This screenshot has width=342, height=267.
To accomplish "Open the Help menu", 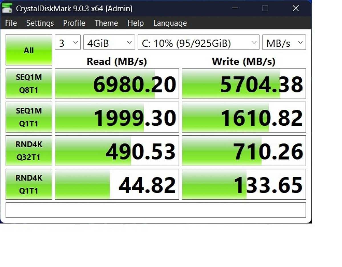I will pyautogui.click(x=135, y=23).
